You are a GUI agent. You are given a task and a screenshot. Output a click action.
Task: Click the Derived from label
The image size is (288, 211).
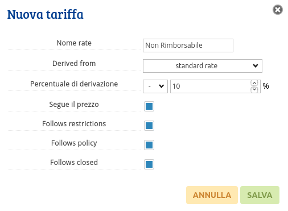74,64
